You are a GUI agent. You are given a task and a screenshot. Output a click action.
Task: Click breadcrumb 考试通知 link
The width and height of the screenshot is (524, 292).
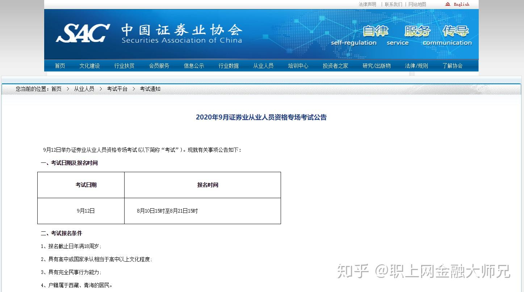pyautogui.click(x=150, y=89)
